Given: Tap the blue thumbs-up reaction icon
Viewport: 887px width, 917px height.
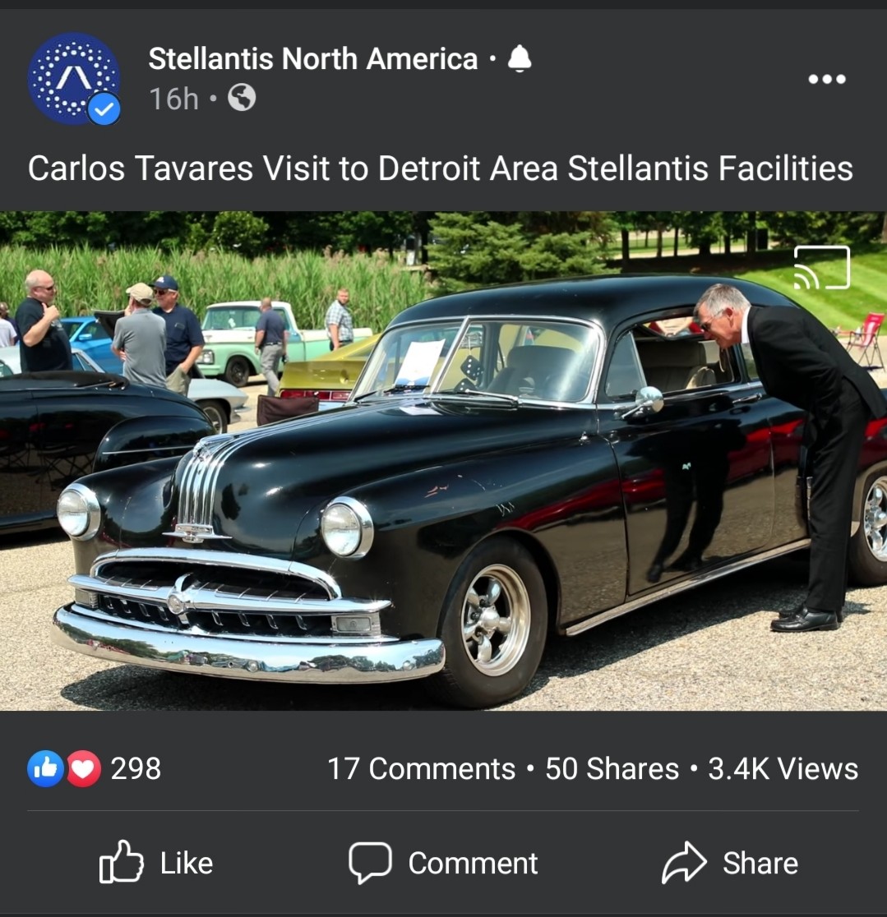Looking at the screenshot, I should click(x=46, y=768).
